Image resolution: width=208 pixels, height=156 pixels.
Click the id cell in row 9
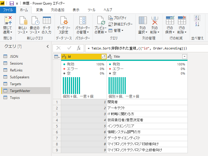tap(84, 150)
